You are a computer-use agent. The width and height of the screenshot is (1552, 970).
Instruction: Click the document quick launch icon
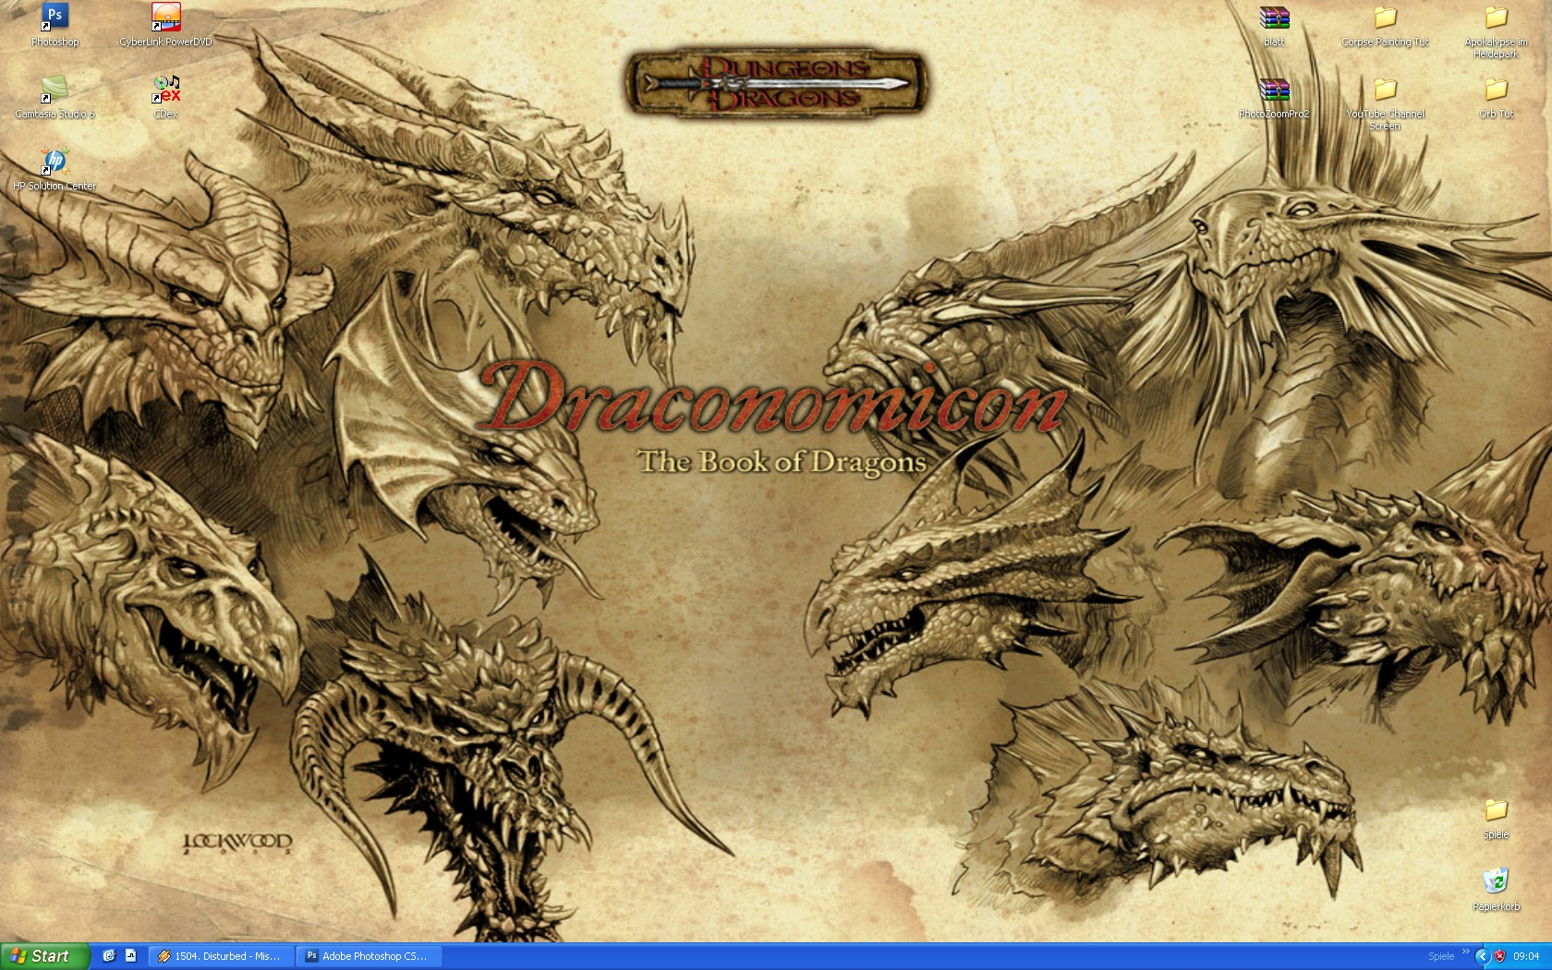130,956
